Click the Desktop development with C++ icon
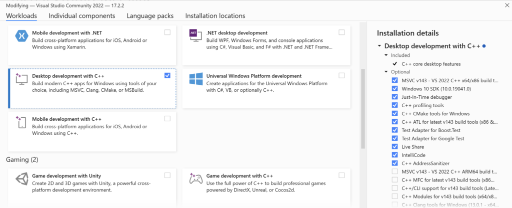Screen dimensions: 512x208 coord(22,79)
